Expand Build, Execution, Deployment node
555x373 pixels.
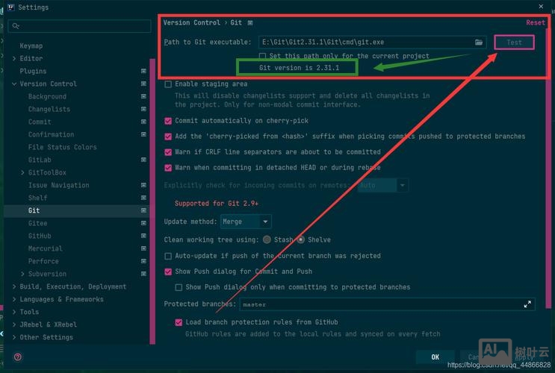point(14,286)
